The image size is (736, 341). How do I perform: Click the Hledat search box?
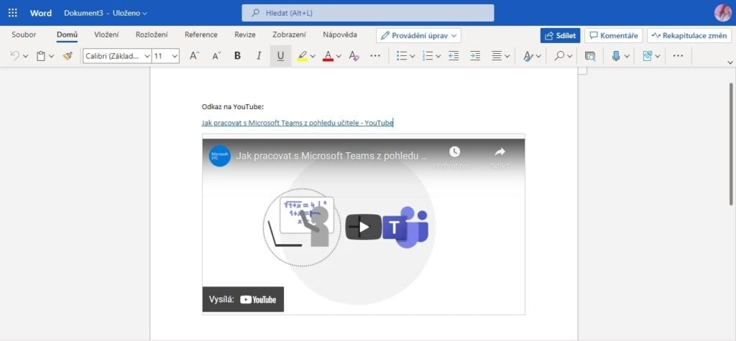pyautogui.click(x=367, y=13)
